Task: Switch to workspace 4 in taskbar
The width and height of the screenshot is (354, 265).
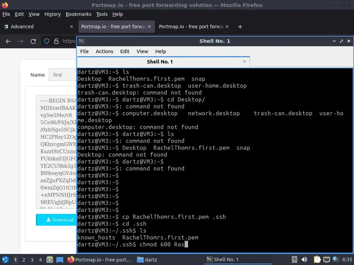Action: click(x=40, y=260)
